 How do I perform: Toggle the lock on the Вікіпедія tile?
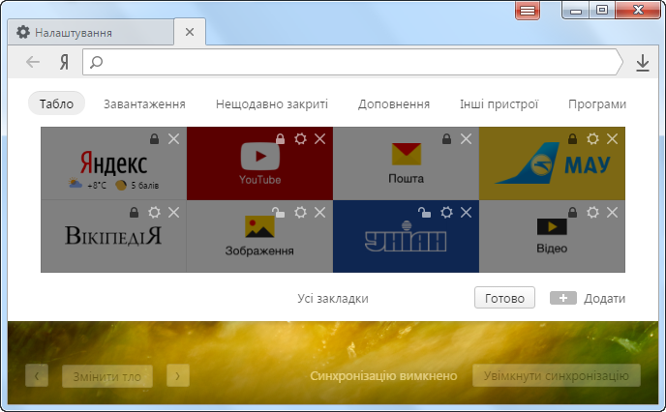click(x=134, y=212)
